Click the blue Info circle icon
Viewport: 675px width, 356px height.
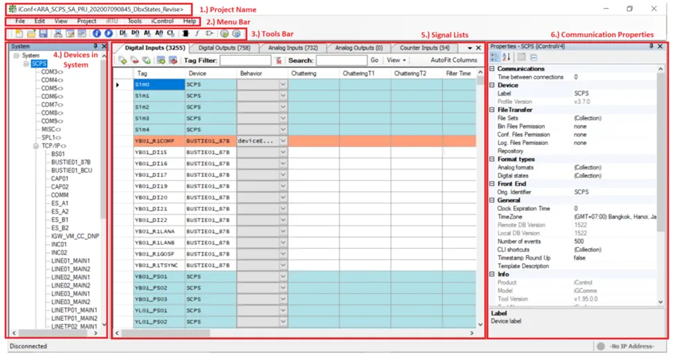pyautogui.click(x=96, y=34)
